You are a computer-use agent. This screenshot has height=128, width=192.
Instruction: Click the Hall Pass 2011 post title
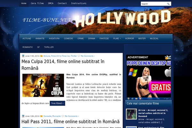(70, 122)
